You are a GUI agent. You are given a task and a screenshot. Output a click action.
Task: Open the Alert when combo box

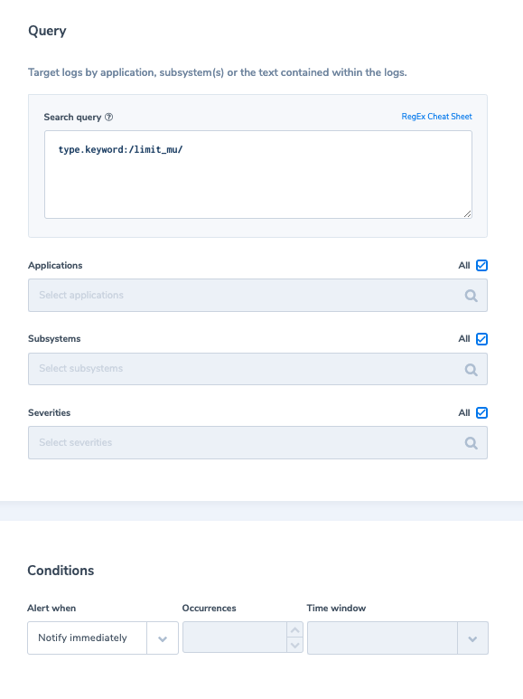click(x=103, y=638)
